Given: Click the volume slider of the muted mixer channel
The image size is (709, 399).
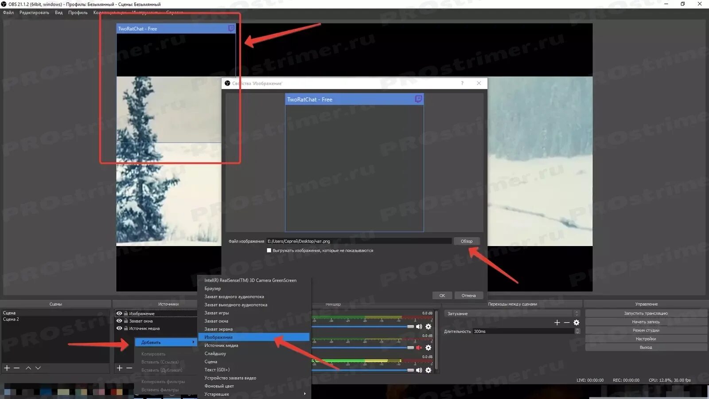Looking at the screenshot, I should point(363,348).
